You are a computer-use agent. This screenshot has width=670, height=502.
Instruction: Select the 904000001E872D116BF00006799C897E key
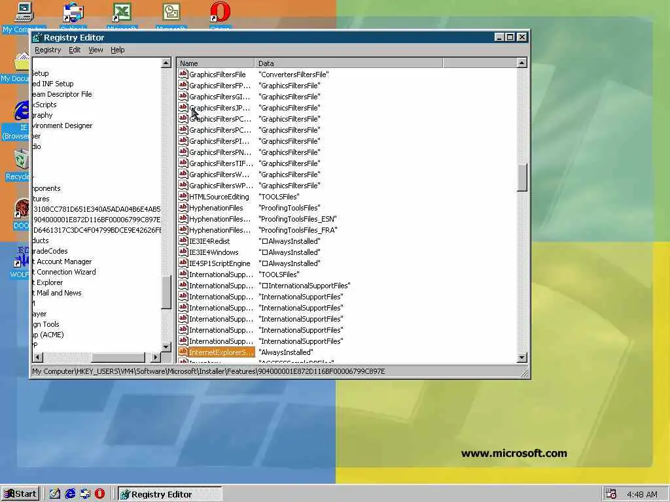point(97,220)
